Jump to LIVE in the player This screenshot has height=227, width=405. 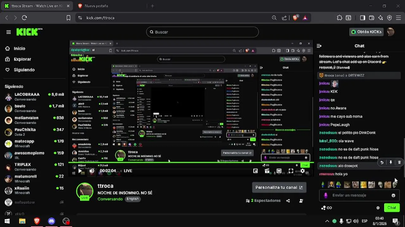tap(128, 171)
